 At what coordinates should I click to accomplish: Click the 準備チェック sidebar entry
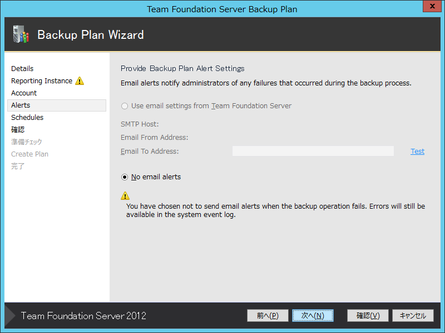[26, 142]
